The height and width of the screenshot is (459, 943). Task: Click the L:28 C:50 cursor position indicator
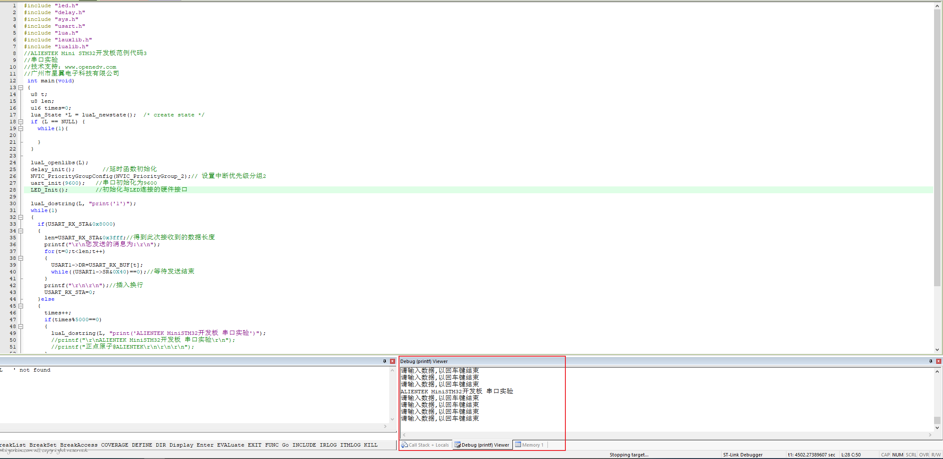(x=850, y=455)
